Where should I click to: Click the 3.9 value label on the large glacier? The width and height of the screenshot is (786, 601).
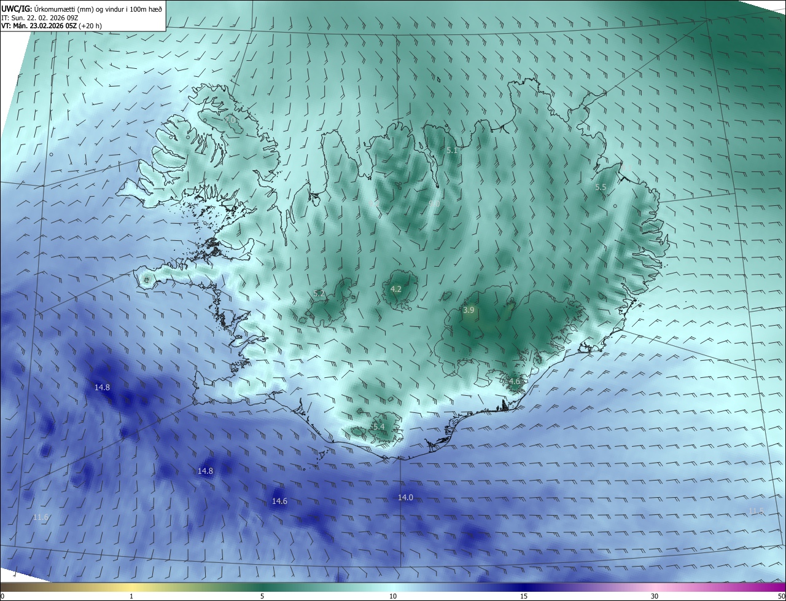tap(469, 310)
